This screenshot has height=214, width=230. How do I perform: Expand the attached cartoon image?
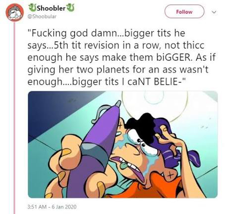pos(123,144)
